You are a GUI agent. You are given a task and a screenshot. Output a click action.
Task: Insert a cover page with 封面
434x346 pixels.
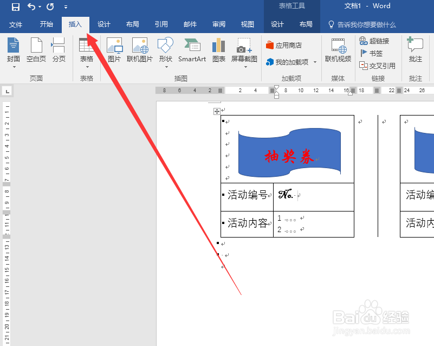tap(14, 50)
